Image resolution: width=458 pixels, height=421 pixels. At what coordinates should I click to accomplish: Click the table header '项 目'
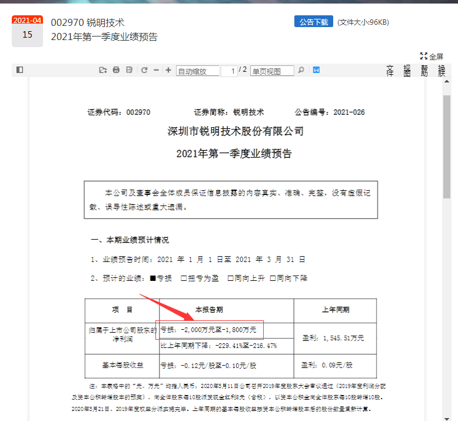click(122, 310)
